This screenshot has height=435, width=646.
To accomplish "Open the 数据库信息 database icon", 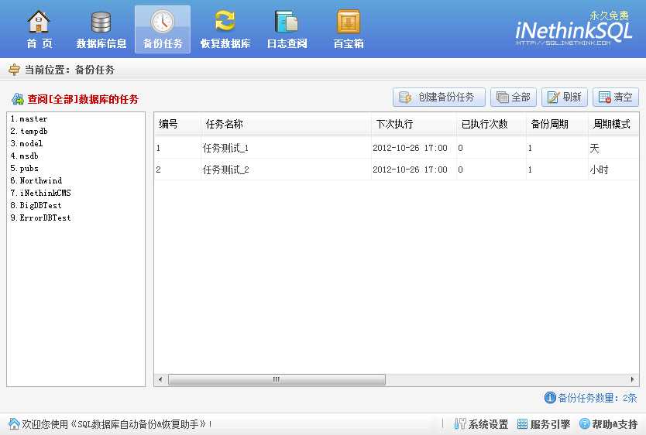I will [101, 22].
